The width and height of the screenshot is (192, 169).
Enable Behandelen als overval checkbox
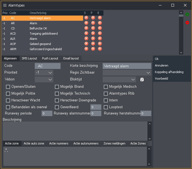(8, 107)
